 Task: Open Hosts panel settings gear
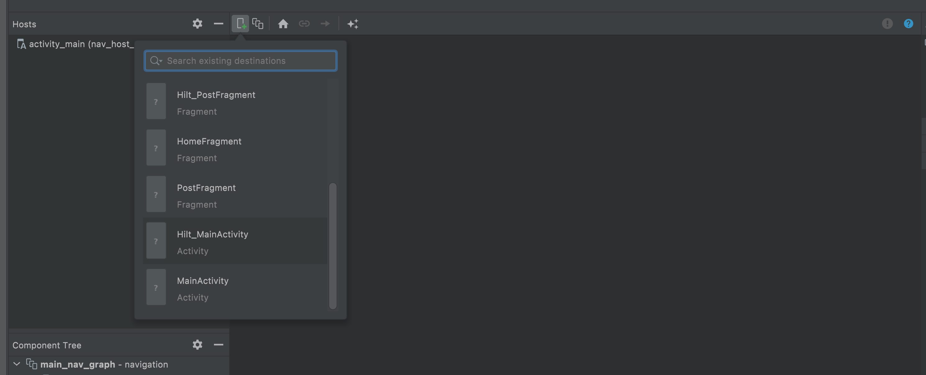tap(197, 24)
